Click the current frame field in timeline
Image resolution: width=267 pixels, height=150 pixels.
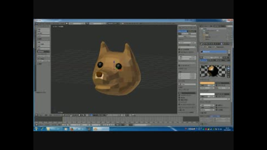[96, 125]
